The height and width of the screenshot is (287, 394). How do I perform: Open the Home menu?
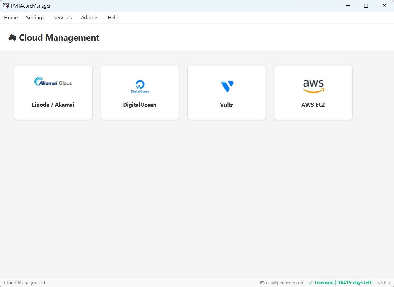coord(11,18)
